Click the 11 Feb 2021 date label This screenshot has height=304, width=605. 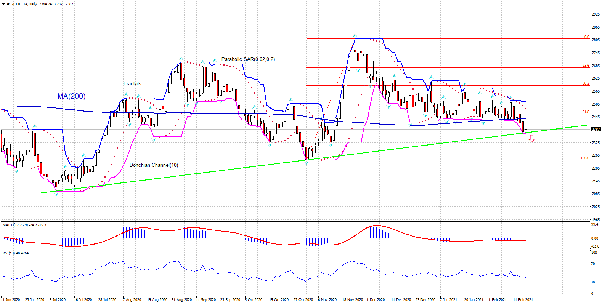523,299
